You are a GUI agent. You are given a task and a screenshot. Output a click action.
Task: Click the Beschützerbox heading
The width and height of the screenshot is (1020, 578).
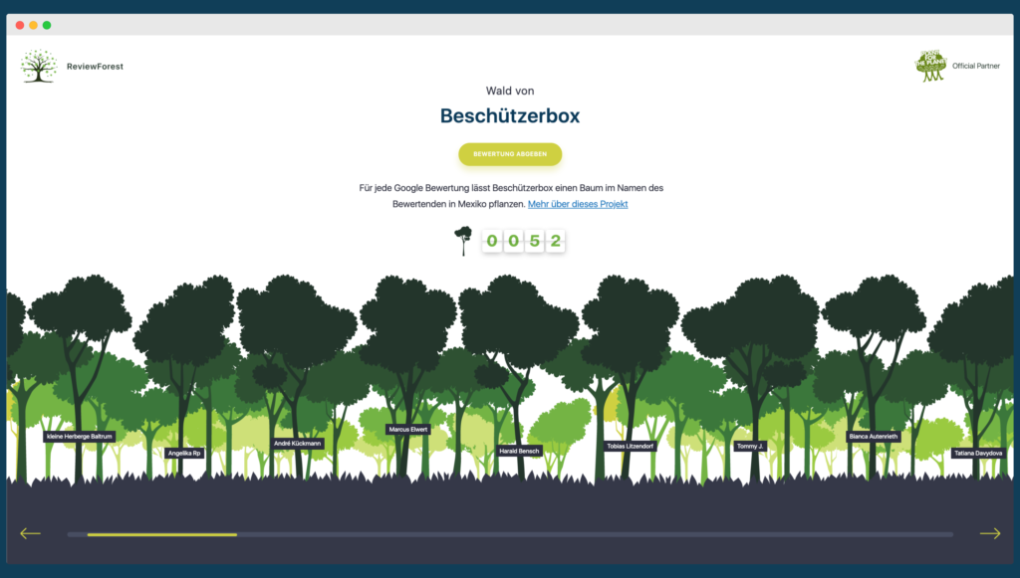pos(510,116)
